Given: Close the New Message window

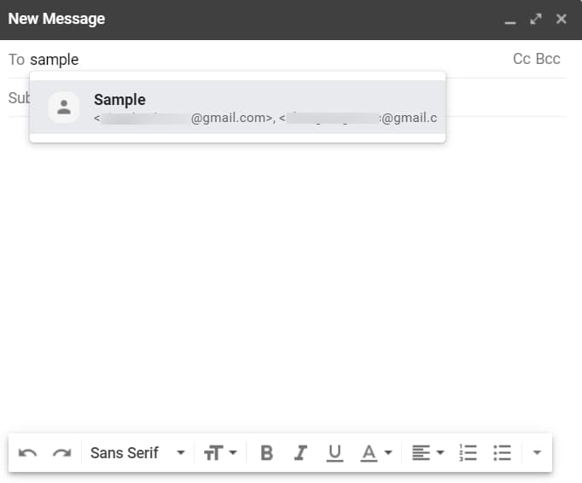Looking at the screenshot, I should 561,19.
